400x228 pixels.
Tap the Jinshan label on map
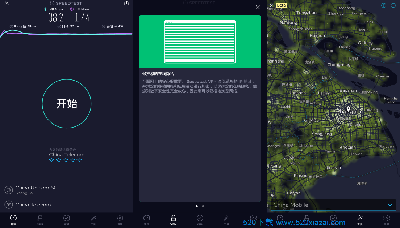tap(333, 168)
